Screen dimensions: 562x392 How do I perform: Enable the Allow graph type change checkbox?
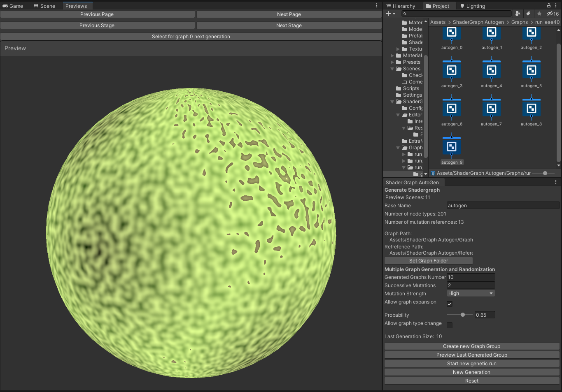click(450, 325)
